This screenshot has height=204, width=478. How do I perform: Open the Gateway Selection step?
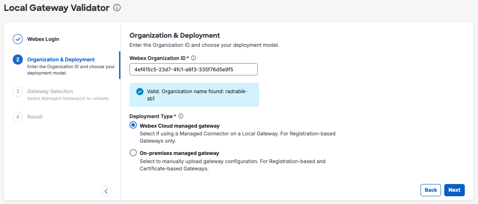[50, 91]
